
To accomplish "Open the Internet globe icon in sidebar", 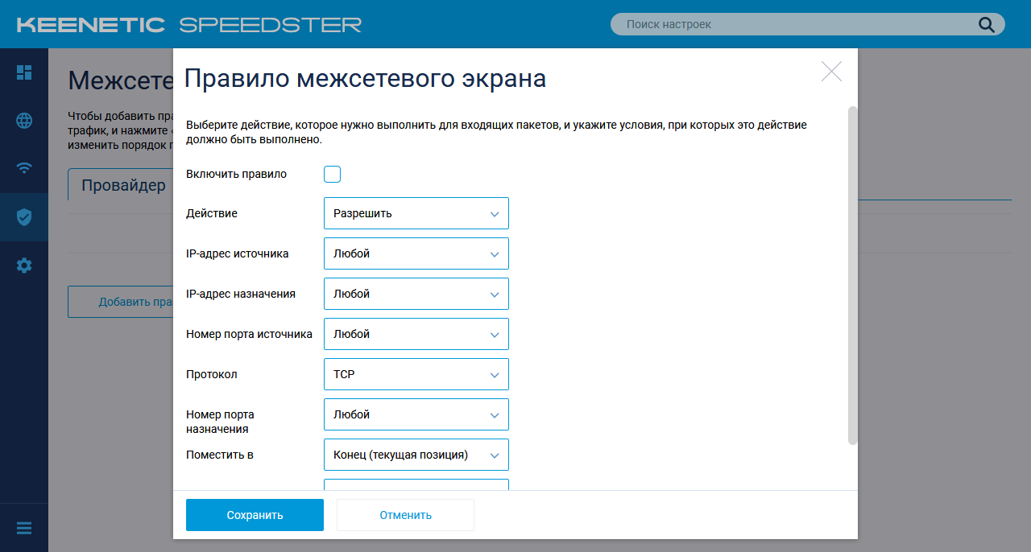I will pos(24,121).
